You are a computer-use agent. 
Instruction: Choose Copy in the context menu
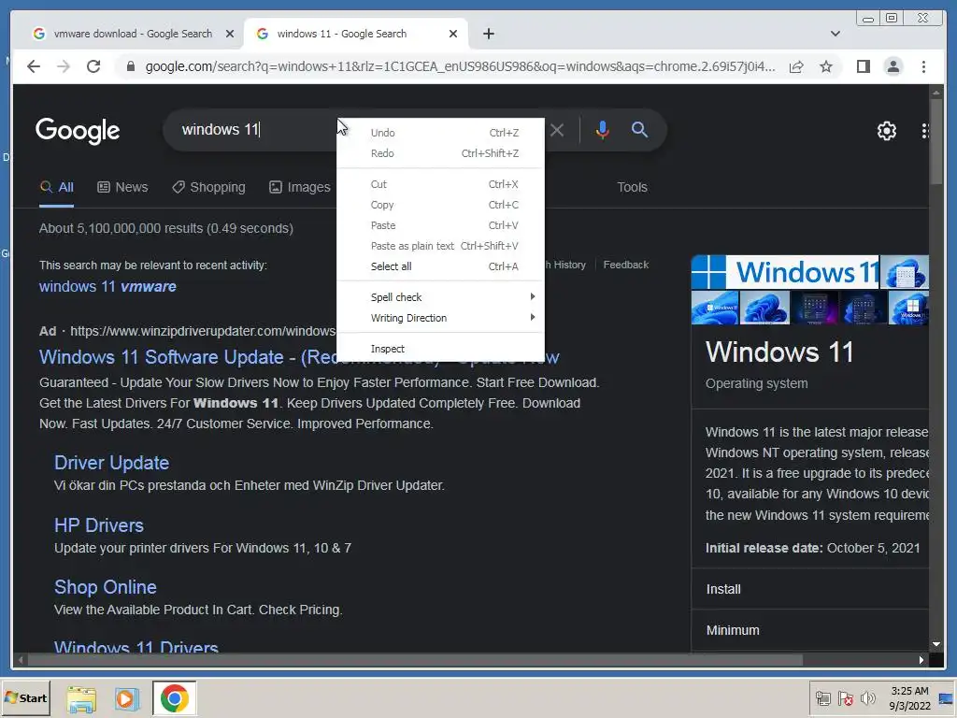click(x=441, y=205)
